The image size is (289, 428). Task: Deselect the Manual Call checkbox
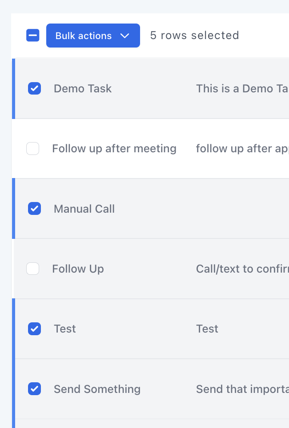coord(34,209)
